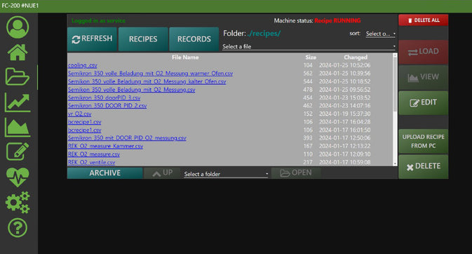Open the trend line chart icon
Image resolution: width=472 pixels, height=254 pixels.
18,102
